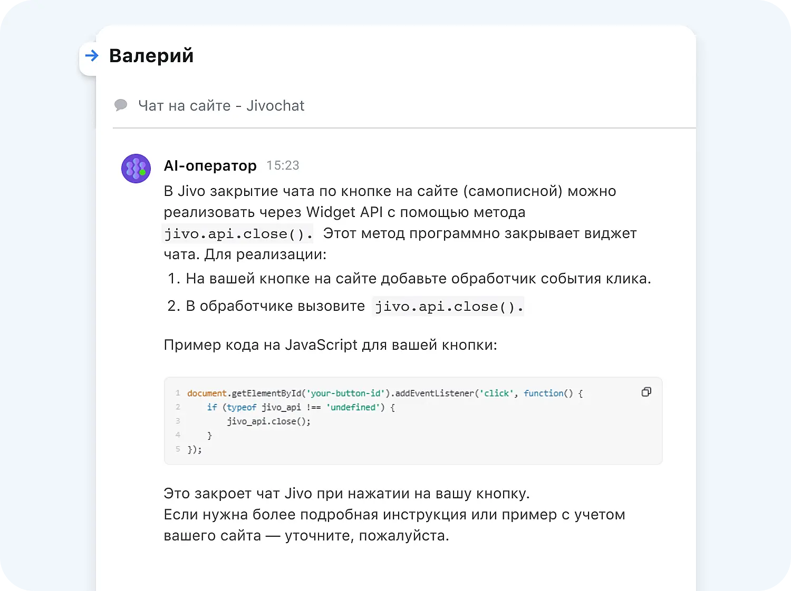Click the 'your-button-id' string in code

pyautogui.click(x=345, y=393)
